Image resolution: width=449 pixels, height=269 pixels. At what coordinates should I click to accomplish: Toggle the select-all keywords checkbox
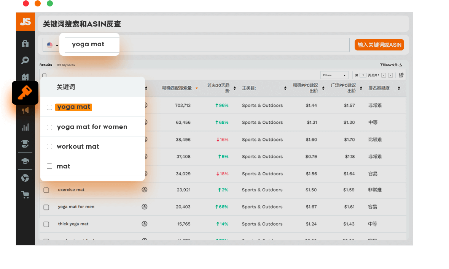click(45, 76)
